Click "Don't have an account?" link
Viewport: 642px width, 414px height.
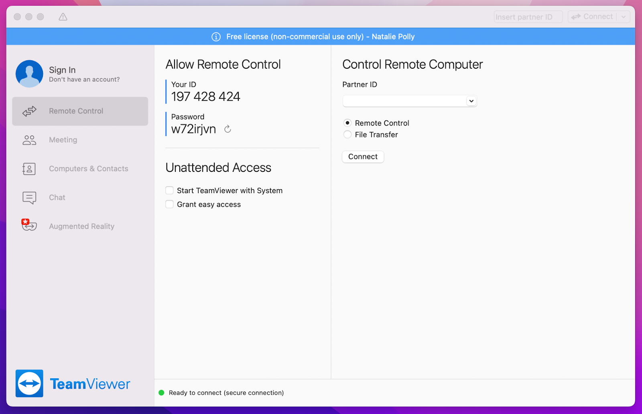84,80
